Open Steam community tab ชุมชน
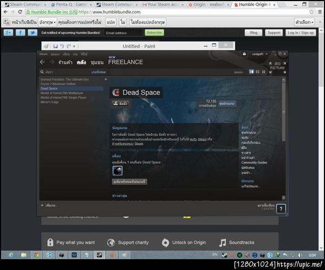 coord(97,62)
